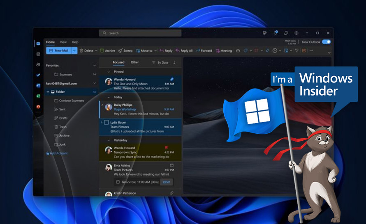Click the Archive button
The image size is (366, 224).
(108, 50)
